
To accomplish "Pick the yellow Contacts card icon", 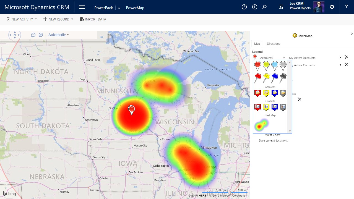I will coord(266,107).
